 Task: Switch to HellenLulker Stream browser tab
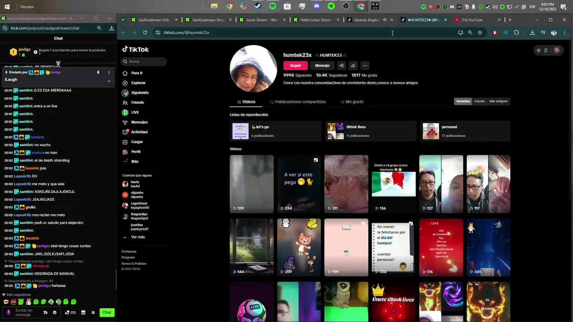[x=316, y=20]
